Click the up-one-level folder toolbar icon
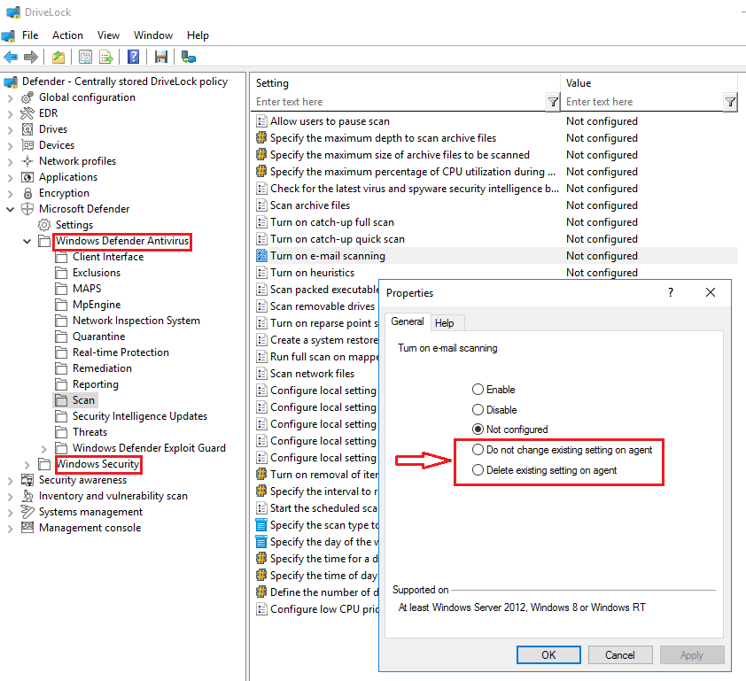The image size is (746, 681). (58, 58)
